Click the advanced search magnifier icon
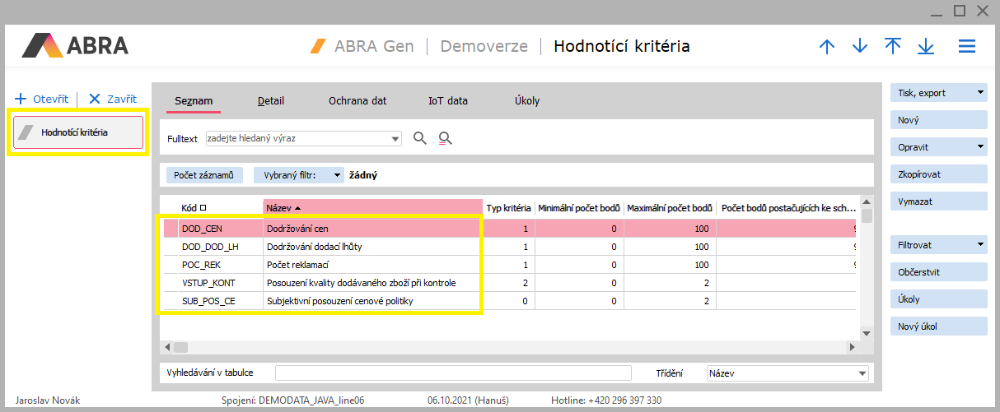The width and height of the screenshot is (1000, 412). pos(446,138)
